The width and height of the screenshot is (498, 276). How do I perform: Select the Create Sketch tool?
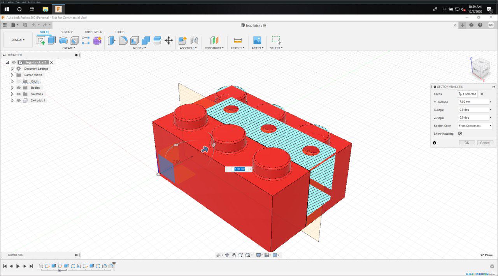(41, 40)
